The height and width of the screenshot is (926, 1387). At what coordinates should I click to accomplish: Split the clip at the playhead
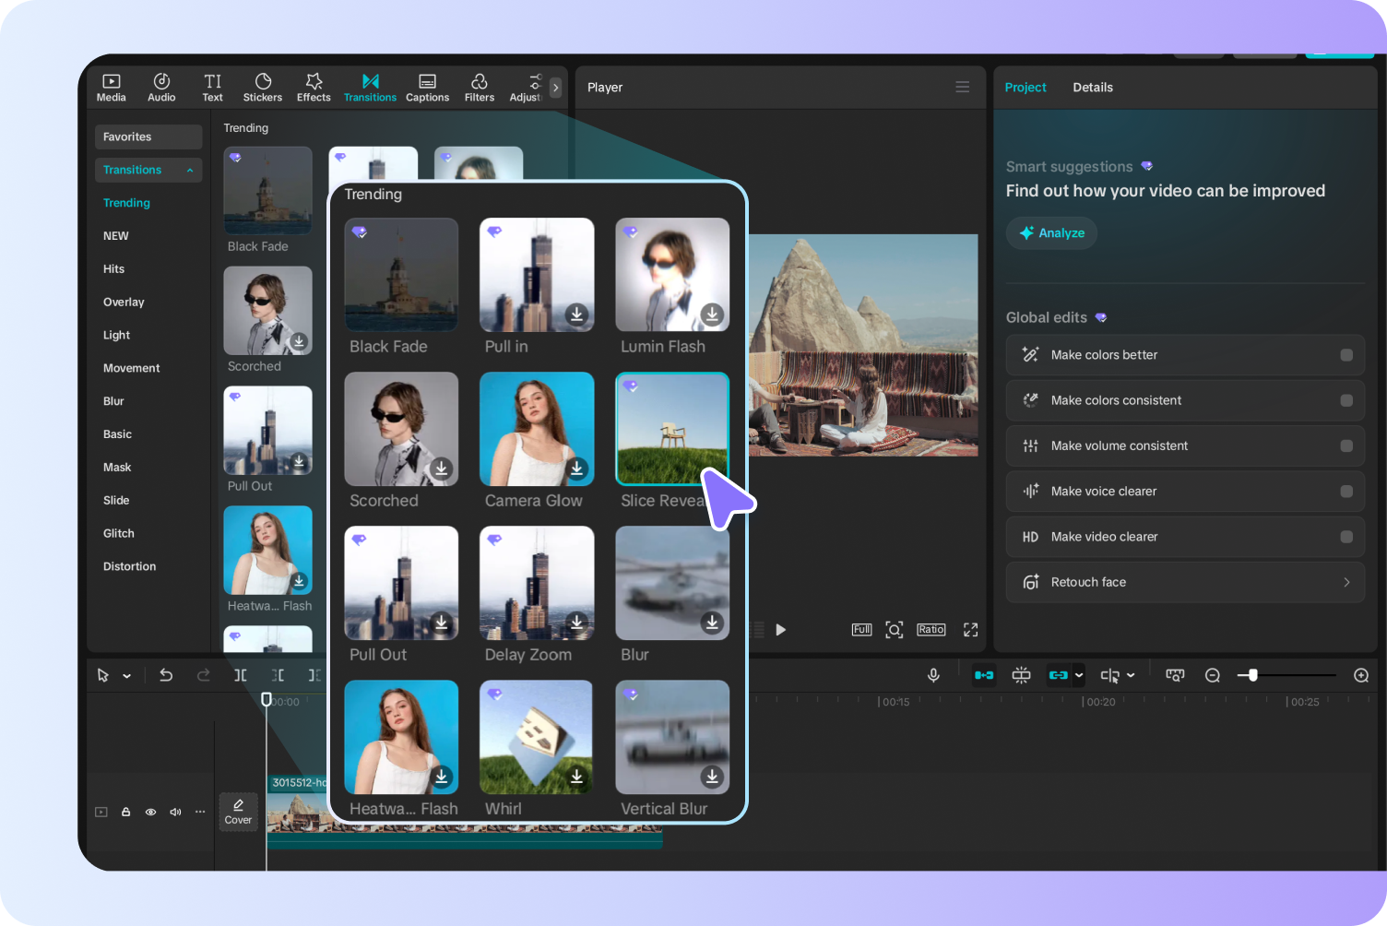pos(241,674)
